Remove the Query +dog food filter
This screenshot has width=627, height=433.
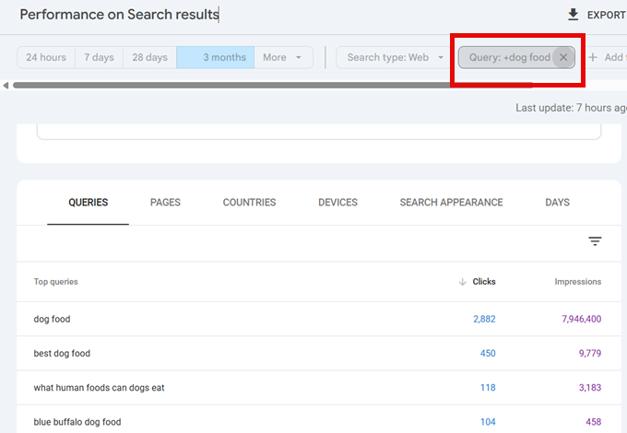pos(563,57)
